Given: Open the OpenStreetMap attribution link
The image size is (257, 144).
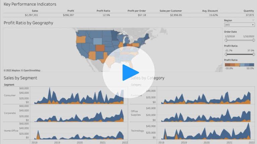Looking at the screenshot, I should pyautogui.click(x=31, y=70).
